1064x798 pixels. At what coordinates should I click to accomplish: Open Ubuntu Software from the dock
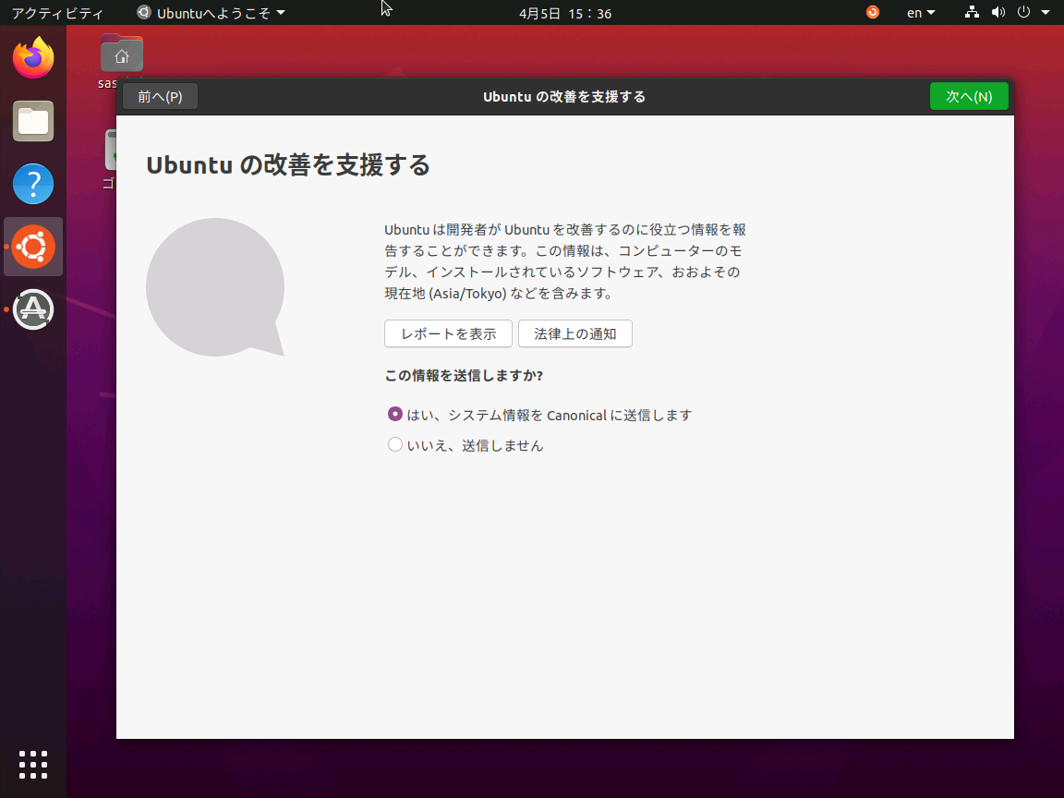pos(33,309)
